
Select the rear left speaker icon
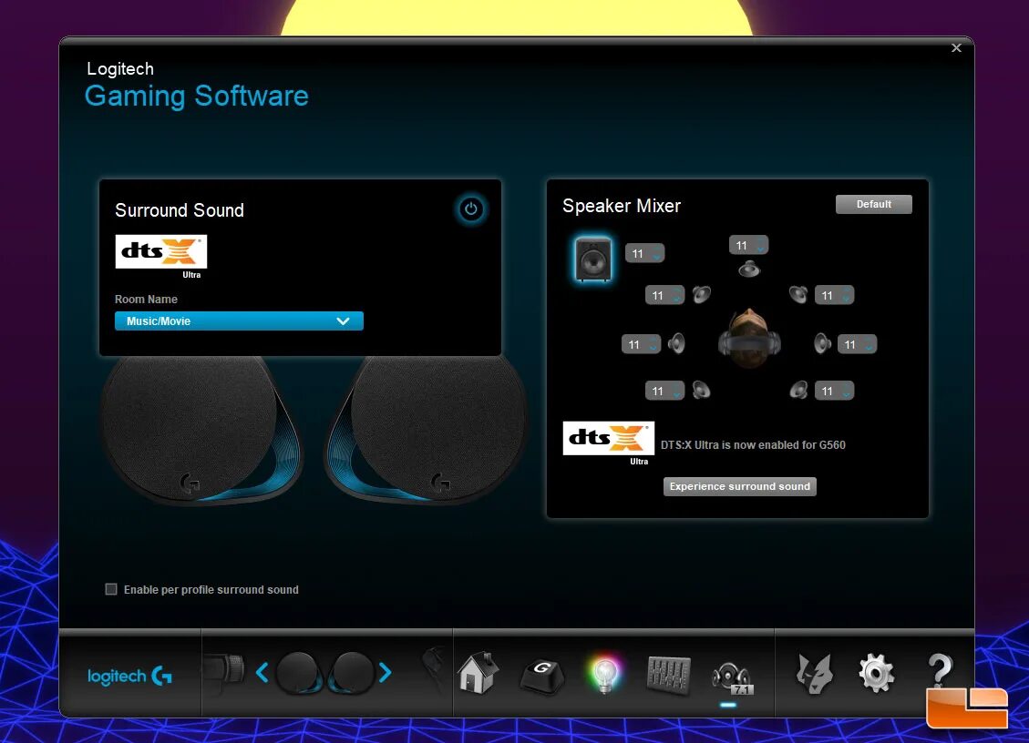(701, 391)
